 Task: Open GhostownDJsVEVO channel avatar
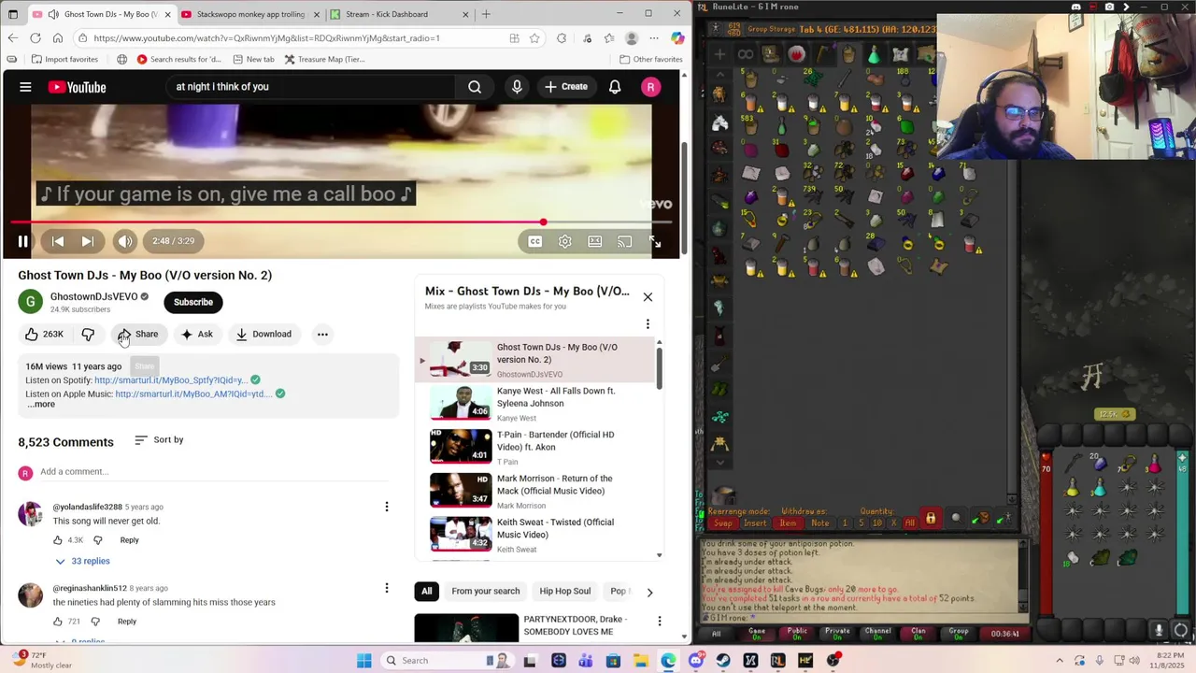tap(31, 302)
